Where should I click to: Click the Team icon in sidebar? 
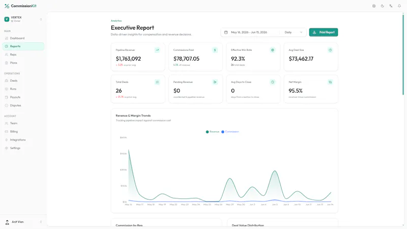click(x=7, y=123)
